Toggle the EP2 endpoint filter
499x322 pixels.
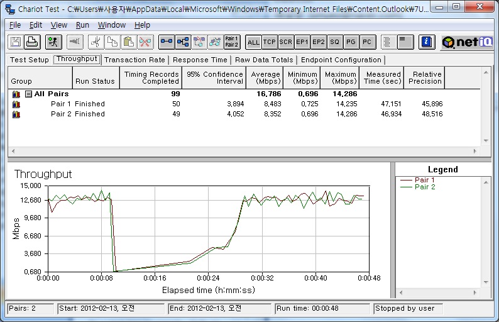(319, 42)
